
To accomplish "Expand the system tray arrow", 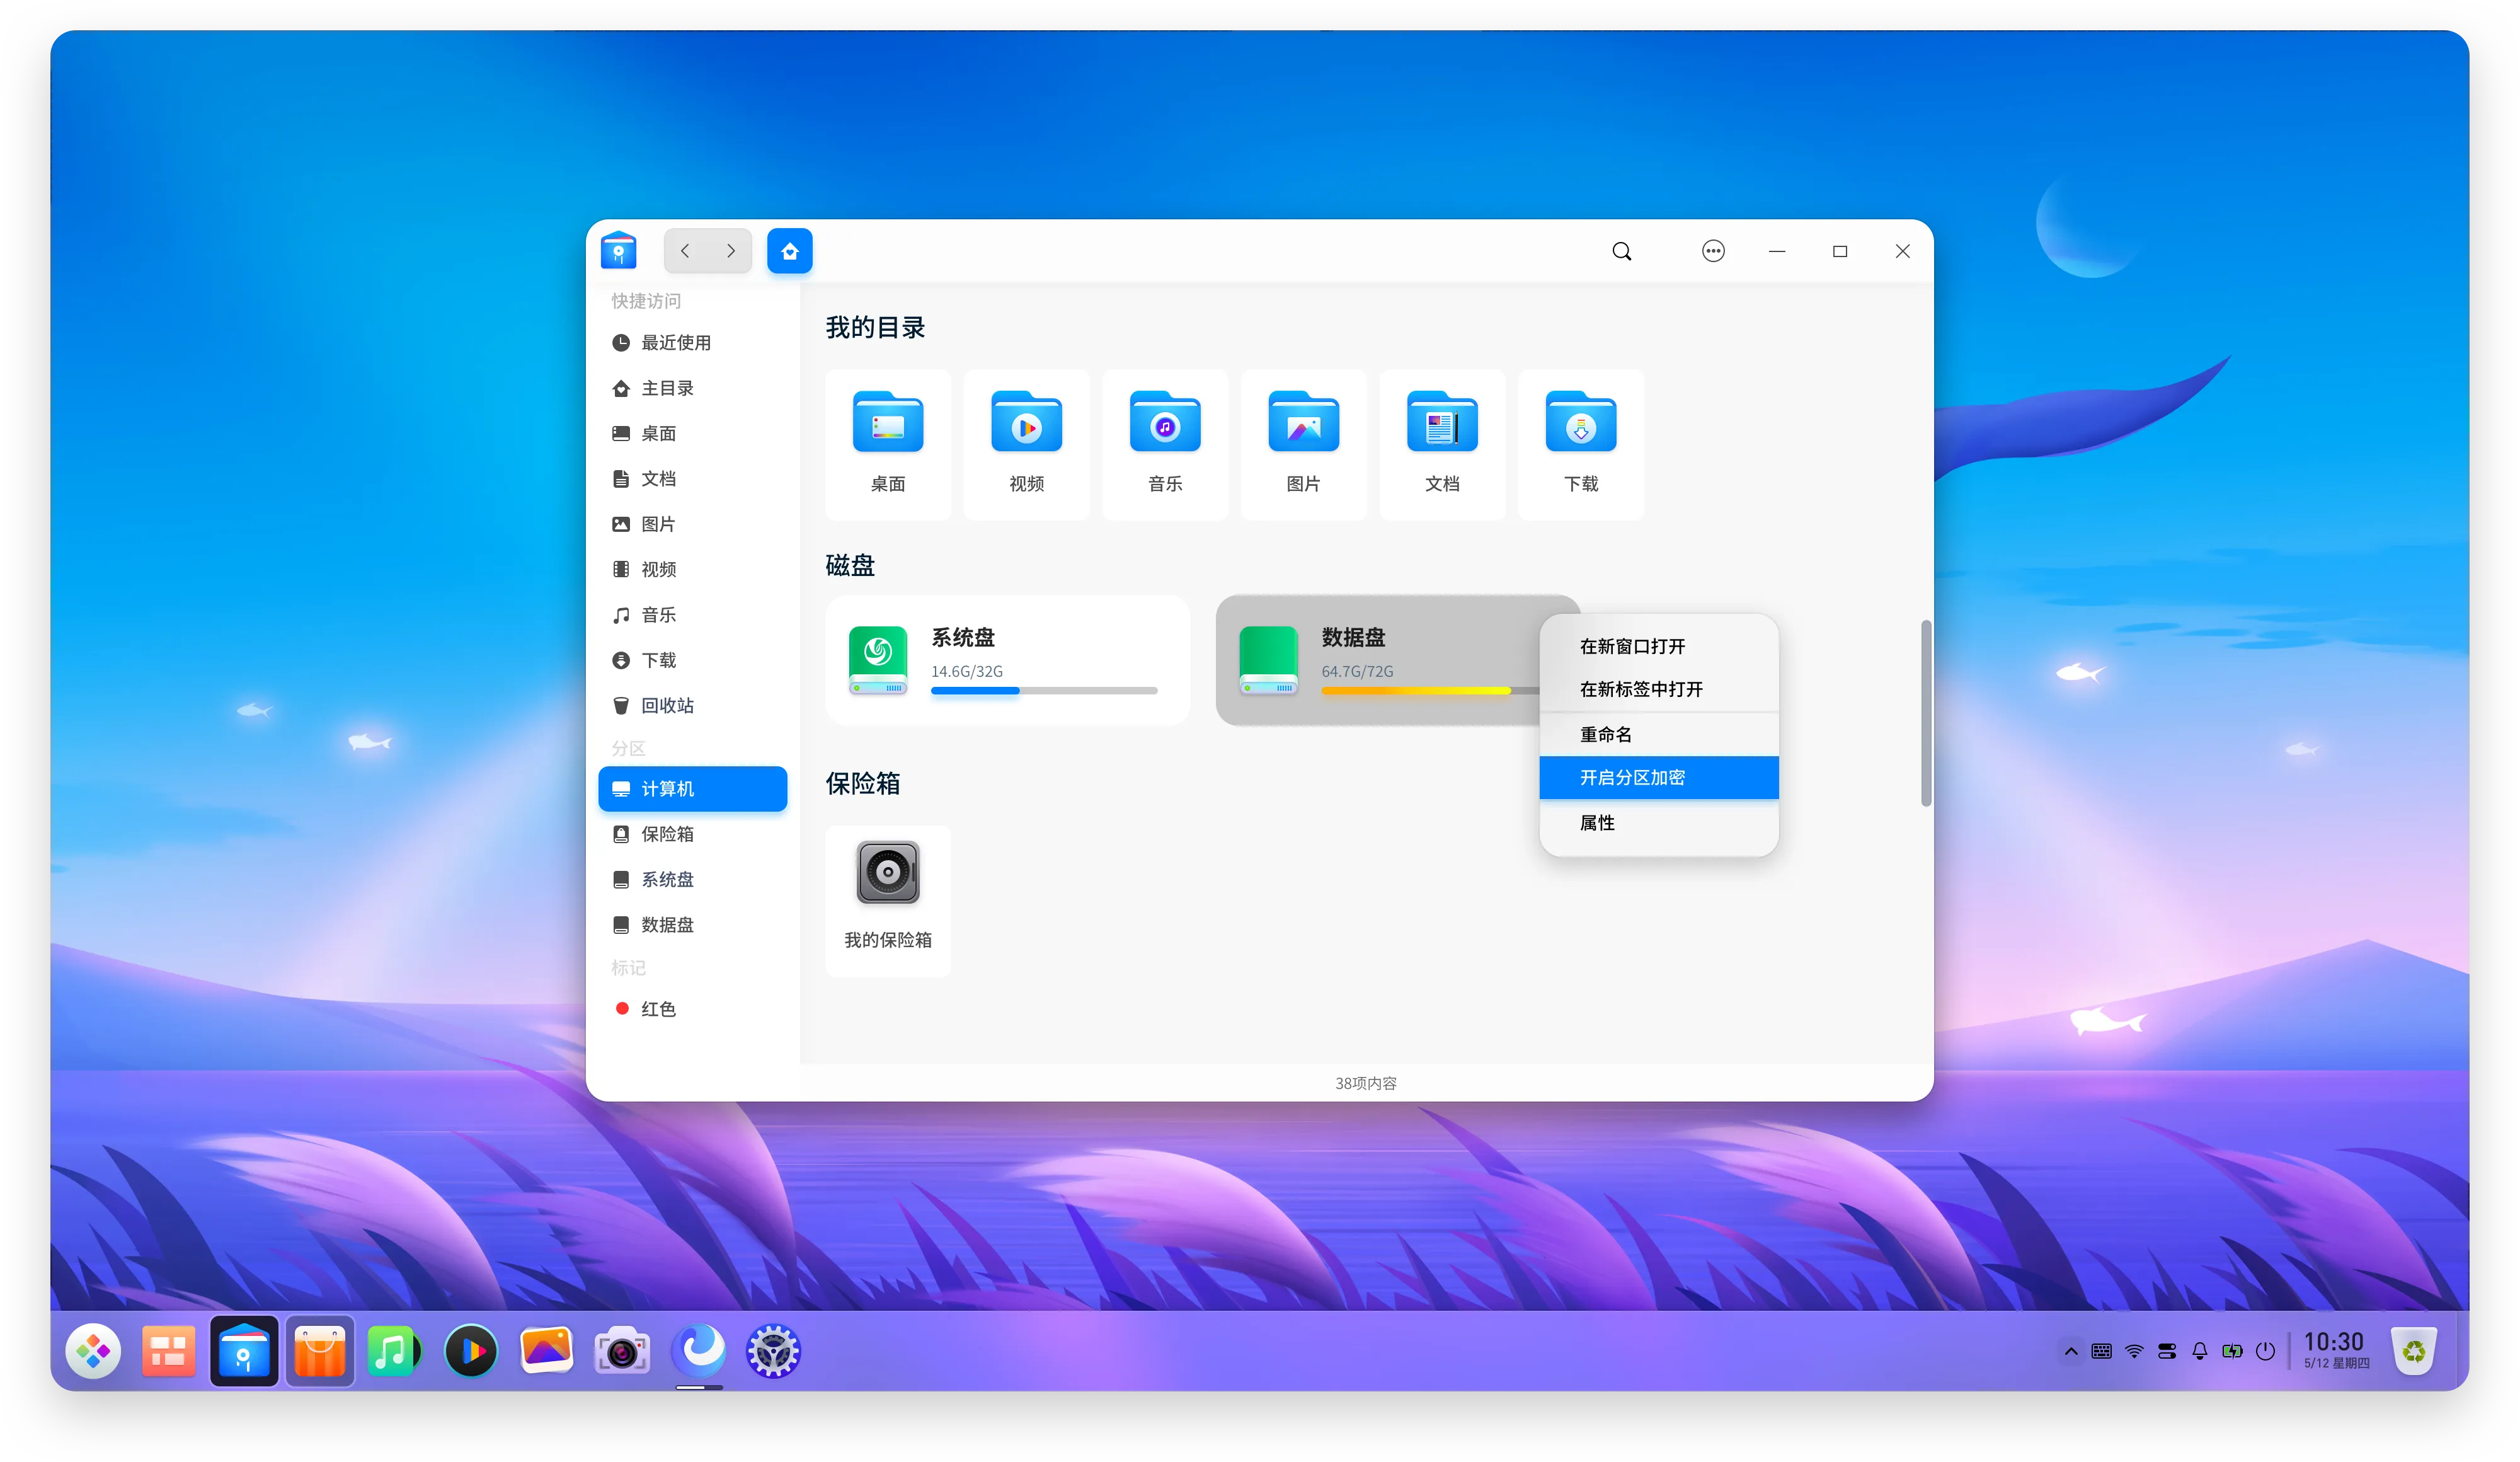I will 2070,1351.
